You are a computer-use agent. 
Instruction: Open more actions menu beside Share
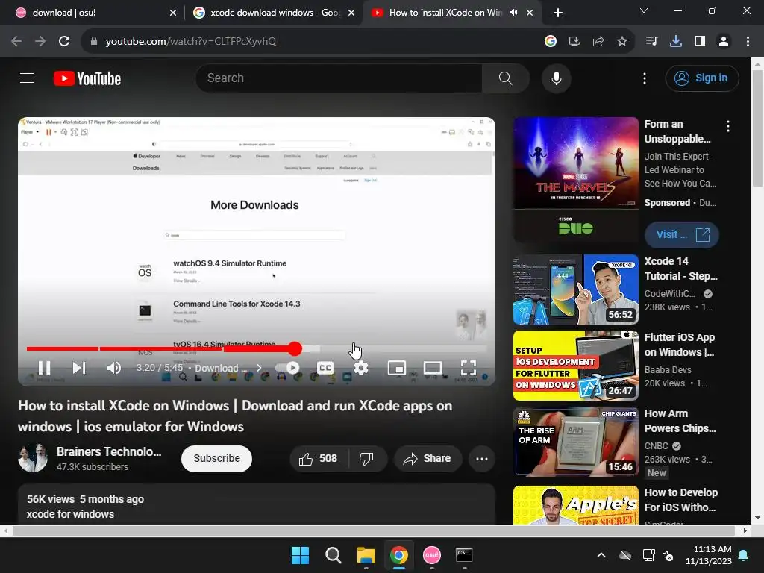[481, 459]
